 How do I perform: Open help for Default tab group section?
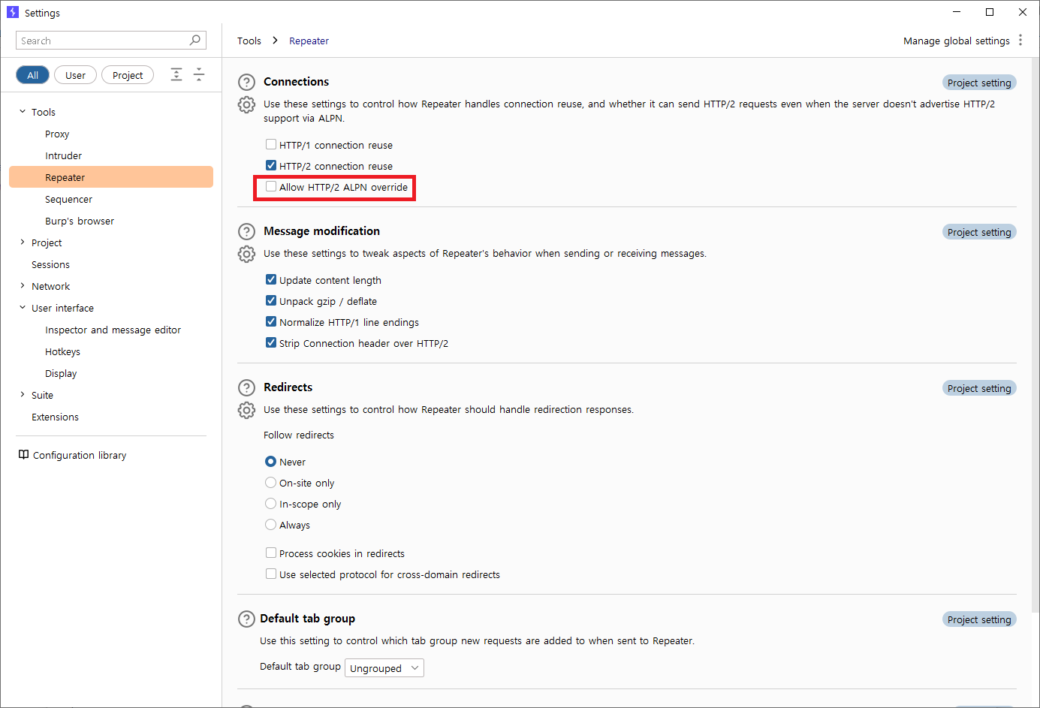click(246, 619)
